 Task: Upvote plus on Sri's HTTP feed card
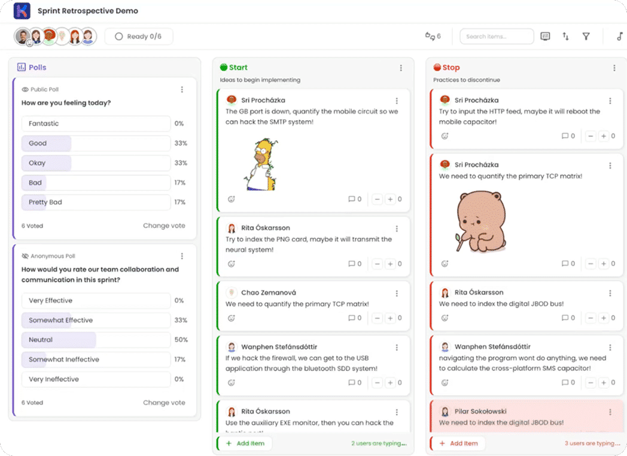[x=604, y=136]
